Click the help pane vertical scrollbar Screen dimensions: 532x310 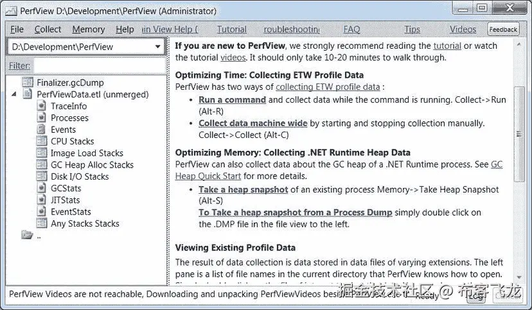point(519,138)
